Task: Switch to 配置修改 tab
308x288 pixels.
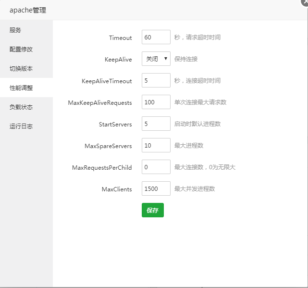Action: [x=26, y=50]
